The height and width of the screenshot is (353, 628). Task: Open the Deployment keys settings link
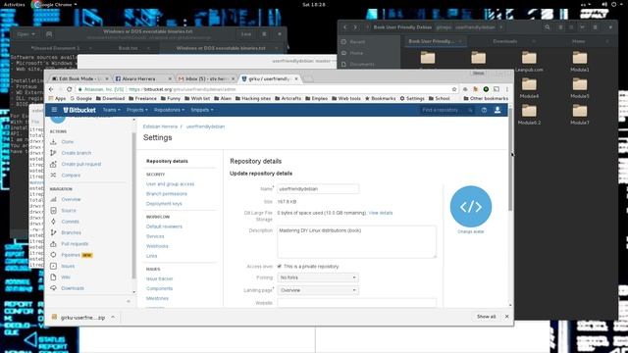[164, 204]
